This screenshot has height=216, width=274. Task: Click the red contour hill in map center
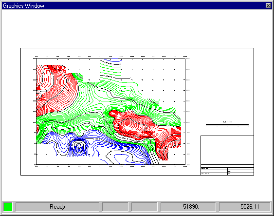pos(133,125)
